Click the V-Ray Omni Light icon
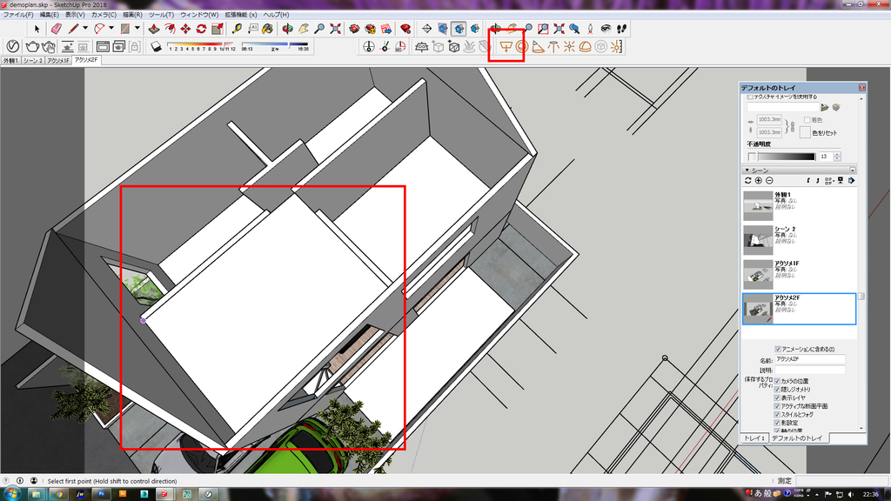Screen dimensions: 891x501 pos(569,47)
